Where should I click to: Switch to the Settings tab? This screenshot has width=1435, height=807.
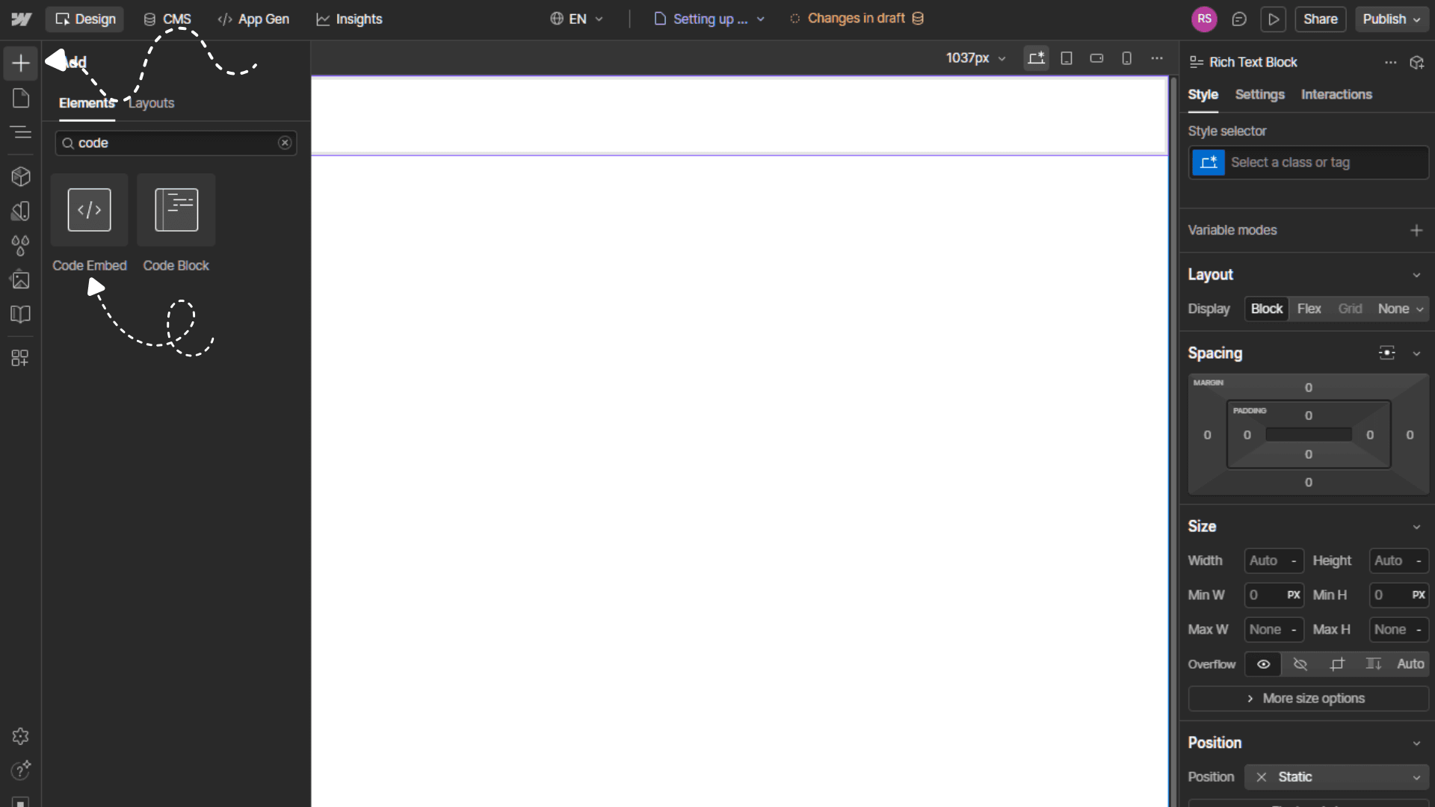point(1259,95)
